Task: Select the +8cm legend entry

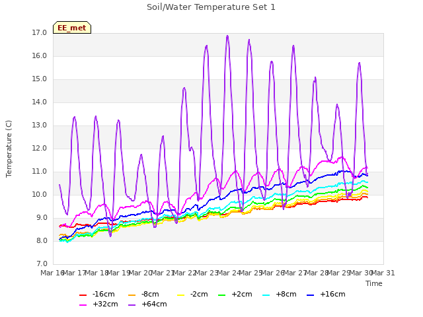Action: coord(280,294)
